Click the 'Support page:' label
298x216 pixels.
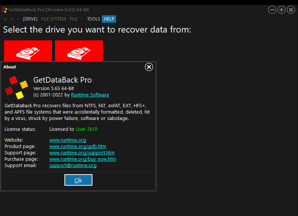pyautogui.click(x=20, y=153)
